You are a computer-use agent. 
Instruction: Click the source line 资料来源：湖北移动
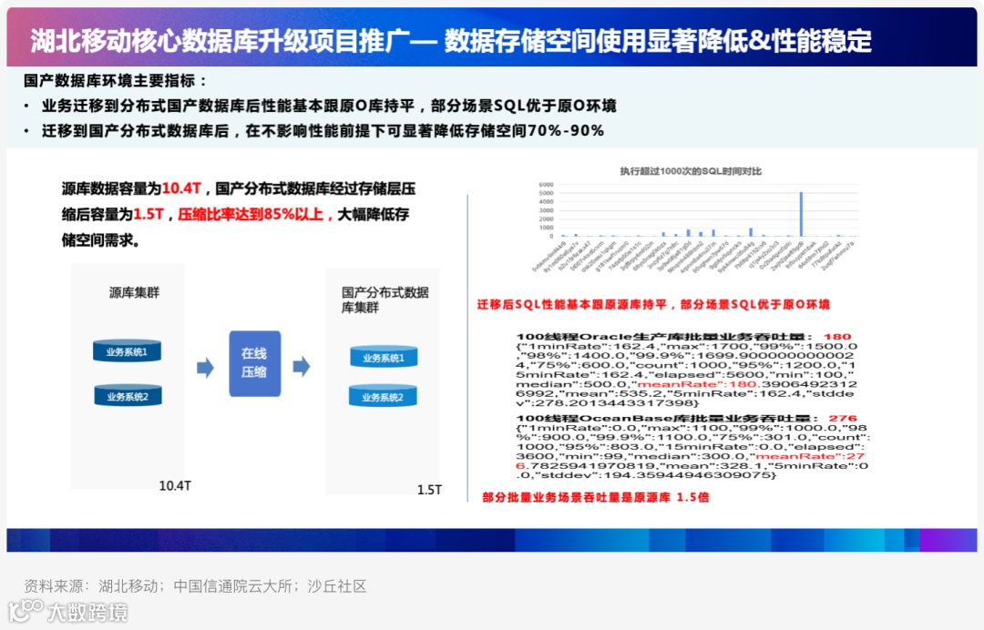195,586
